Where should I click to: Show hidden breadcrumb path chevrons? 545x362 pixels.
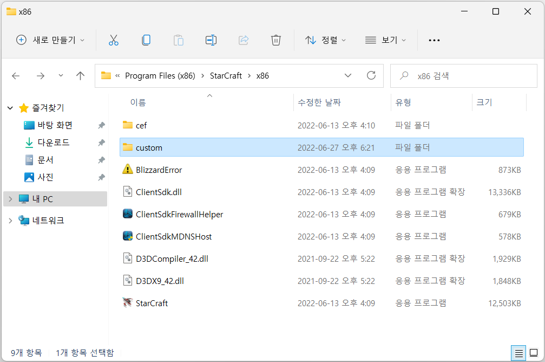(117, 75)
